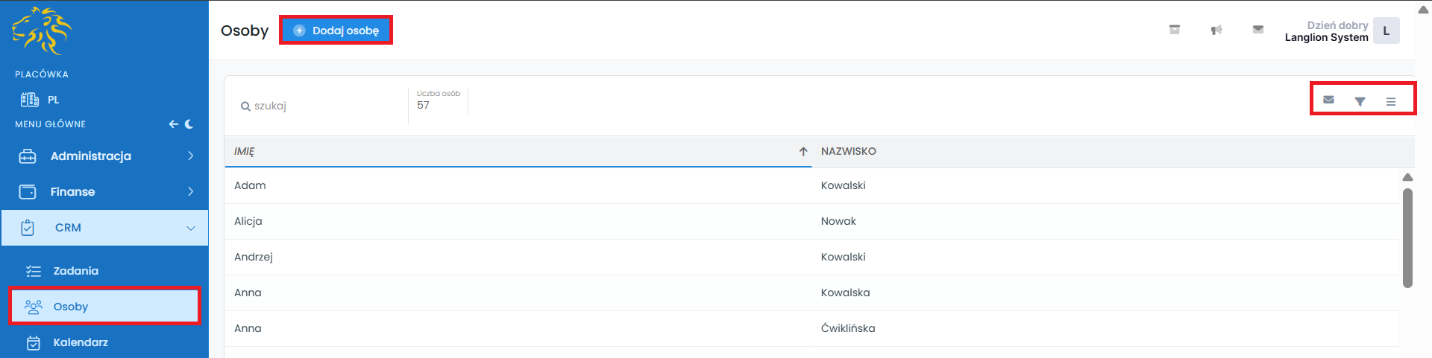Open the header envelope messages icon

1258,30
